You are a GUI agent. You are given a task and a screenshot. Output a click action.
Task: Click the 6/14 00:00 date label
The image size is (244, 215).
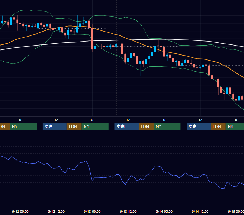pos(164,211)
